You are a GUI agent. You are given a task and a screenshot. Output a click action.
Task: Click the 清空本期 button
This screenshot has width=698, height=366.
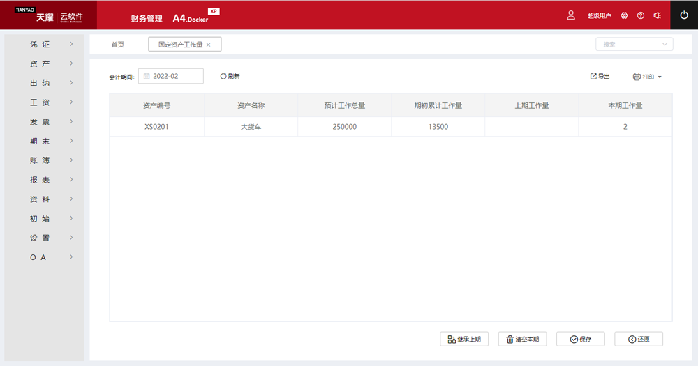[522, 339]
